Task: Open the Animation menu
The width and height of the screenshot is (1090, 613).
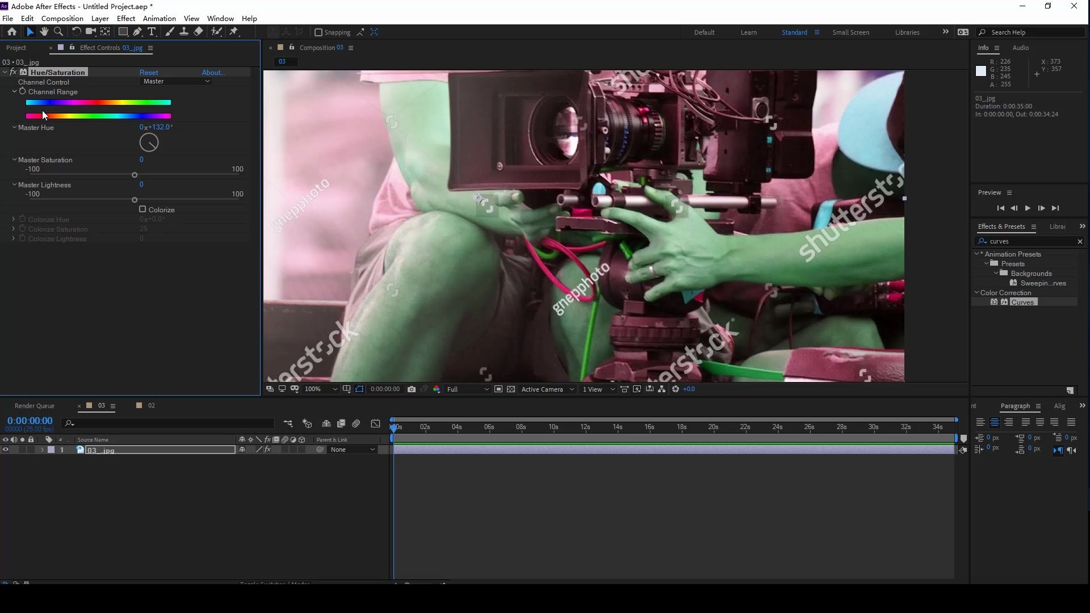Action: click(x=159, y=18)
